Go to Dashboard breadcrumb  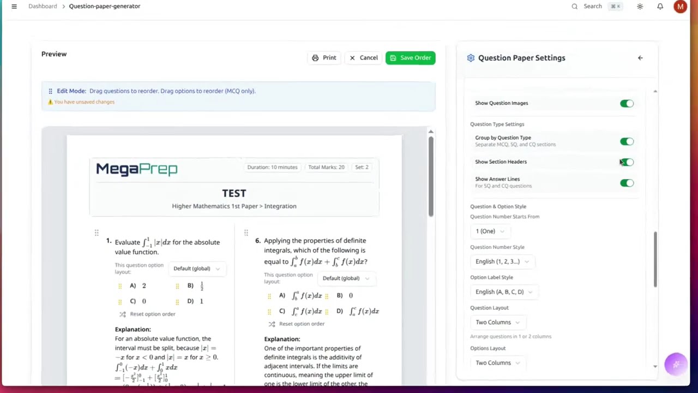click(43, 6)
